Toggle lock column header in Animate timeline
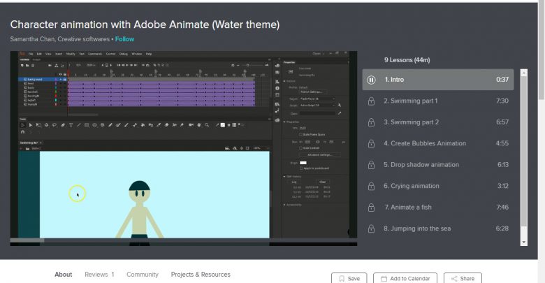Viewport: 545px width, 283px height. pos(65,74)
